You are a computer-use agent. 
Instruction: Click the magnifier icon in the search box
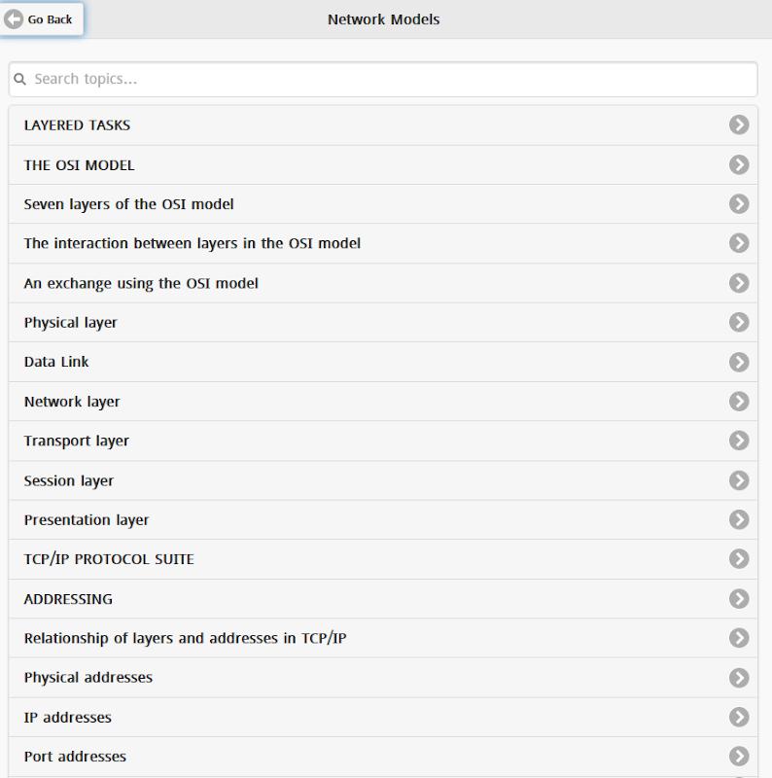click(20, 80)
